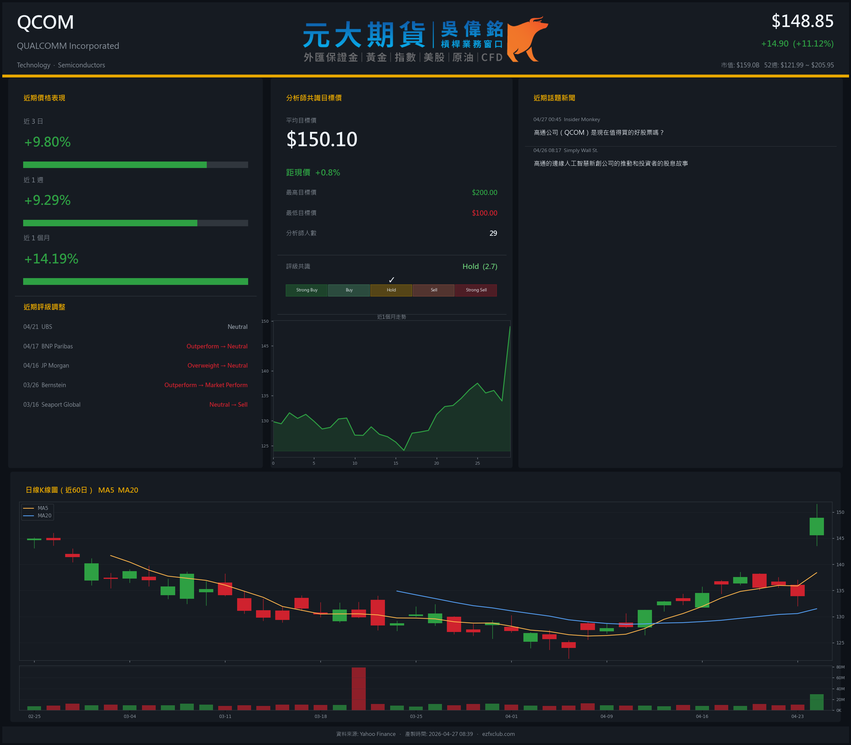This screenshot has height=745, width=851.
Task: Click the Sell rating segment
Action: coord(433,290)
